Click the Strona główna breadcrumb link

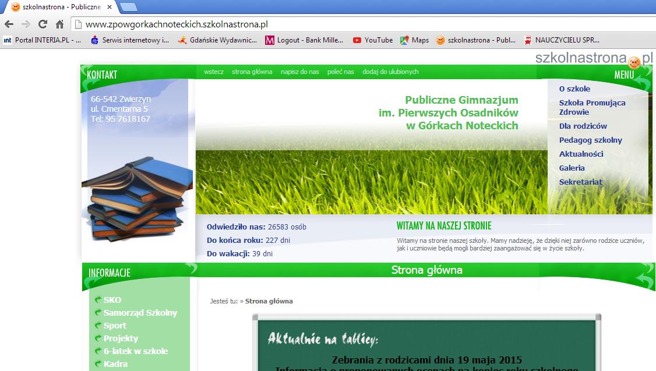269,301
